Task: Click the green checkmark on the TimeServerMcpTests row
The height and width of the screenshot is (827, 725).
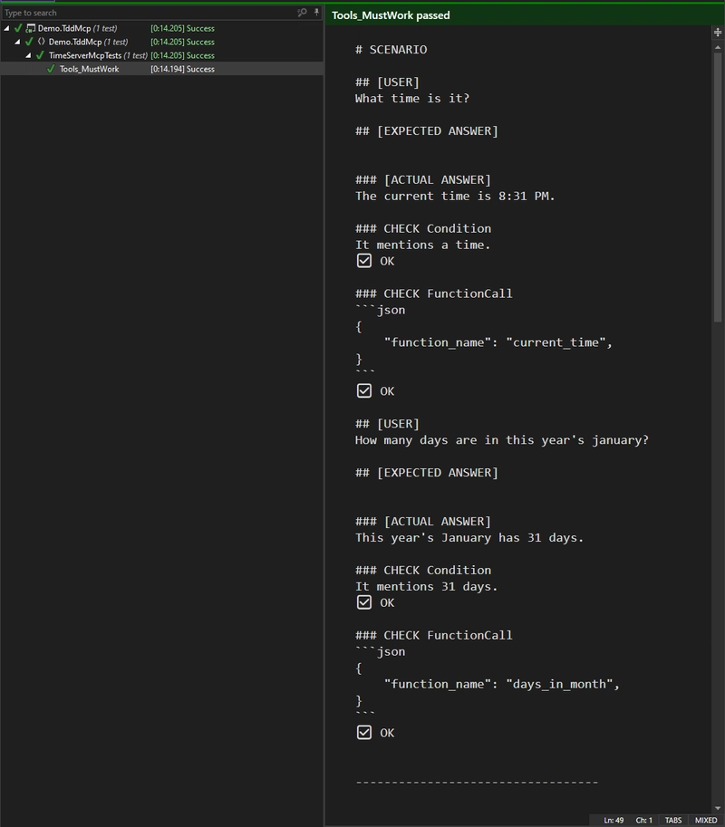Action: click(x=40, y=55)
